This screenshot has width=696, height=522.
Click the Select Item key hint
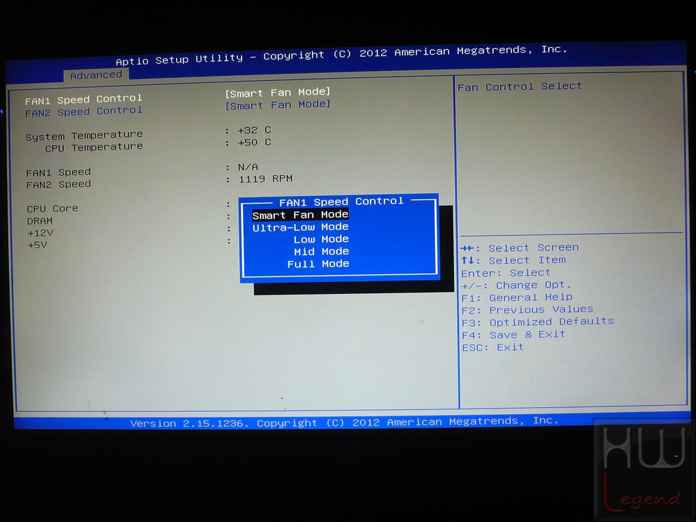[514, 260]
